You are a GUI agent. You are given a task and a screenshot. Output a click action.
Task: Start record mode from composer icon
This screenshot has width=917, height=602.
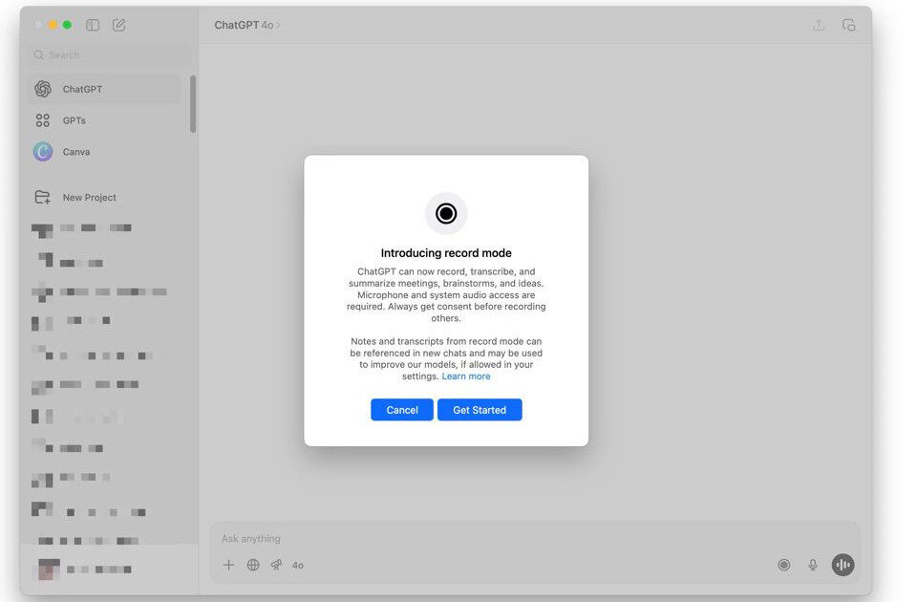coord(784,565)
